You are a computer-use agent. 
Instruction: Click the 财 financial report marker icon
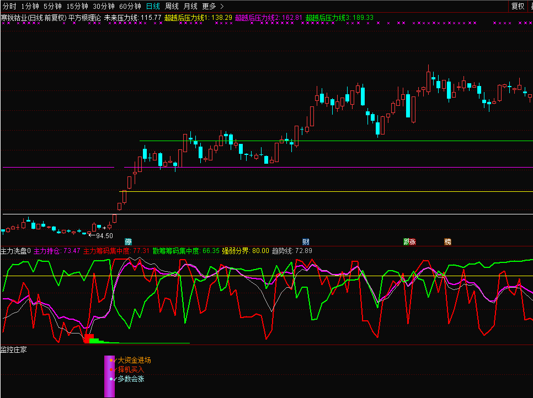pos(306,241)
